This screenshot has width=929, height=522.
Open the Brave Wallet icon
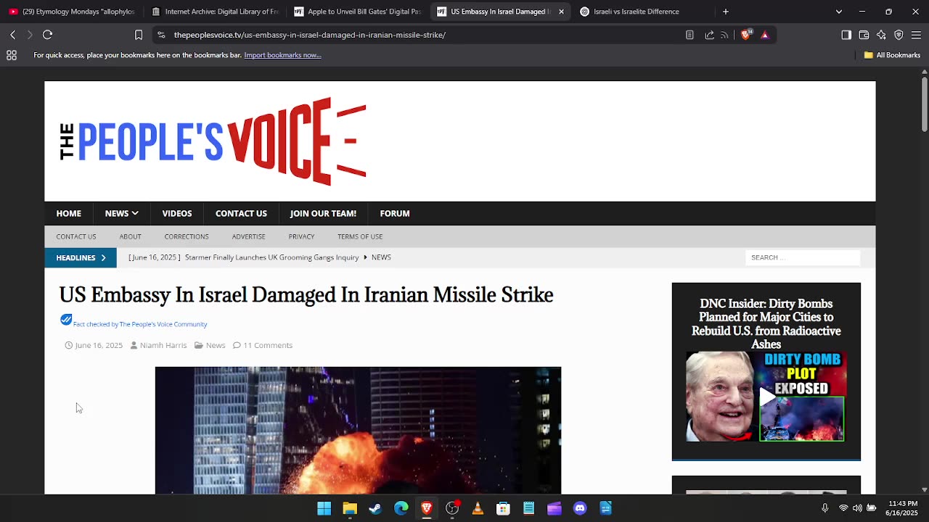click(864, 35)
